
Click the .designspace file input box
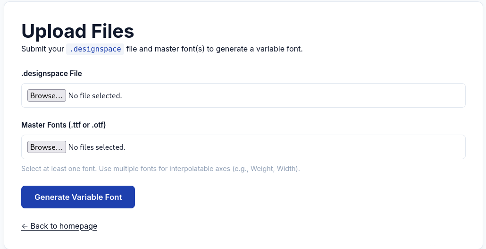[x=283, y=95]
